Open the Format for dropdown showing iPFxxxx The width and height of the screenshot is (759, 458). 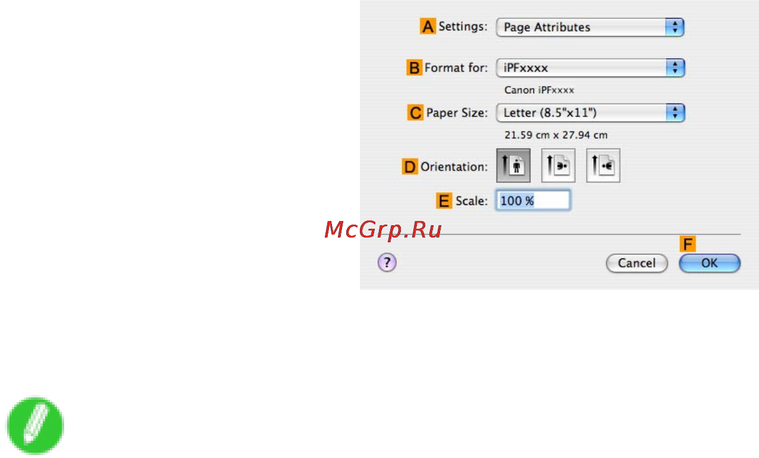click(x=590, y=68)
